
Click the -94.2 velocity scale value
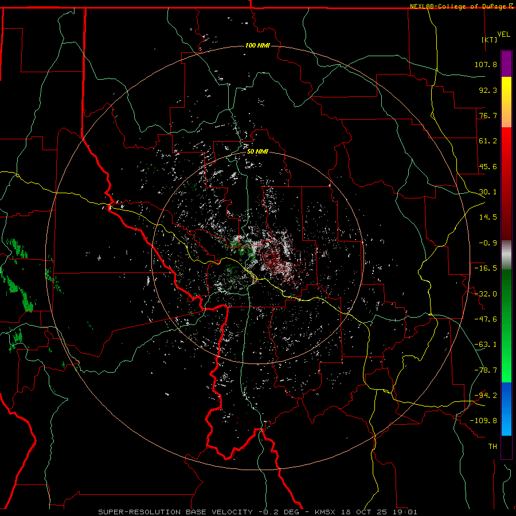pyautogui.click(x=486, y=396)
